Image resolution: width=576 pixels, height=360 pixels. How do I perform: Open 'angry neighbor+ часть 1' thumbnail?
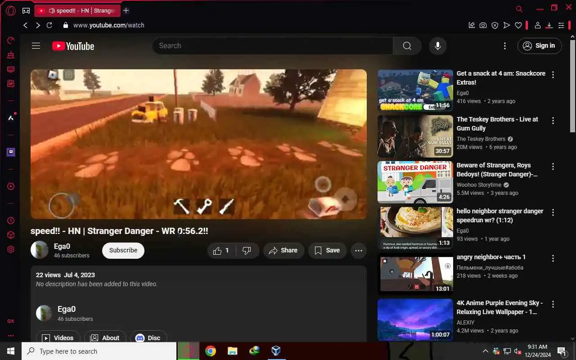click(x=415, y=274)
